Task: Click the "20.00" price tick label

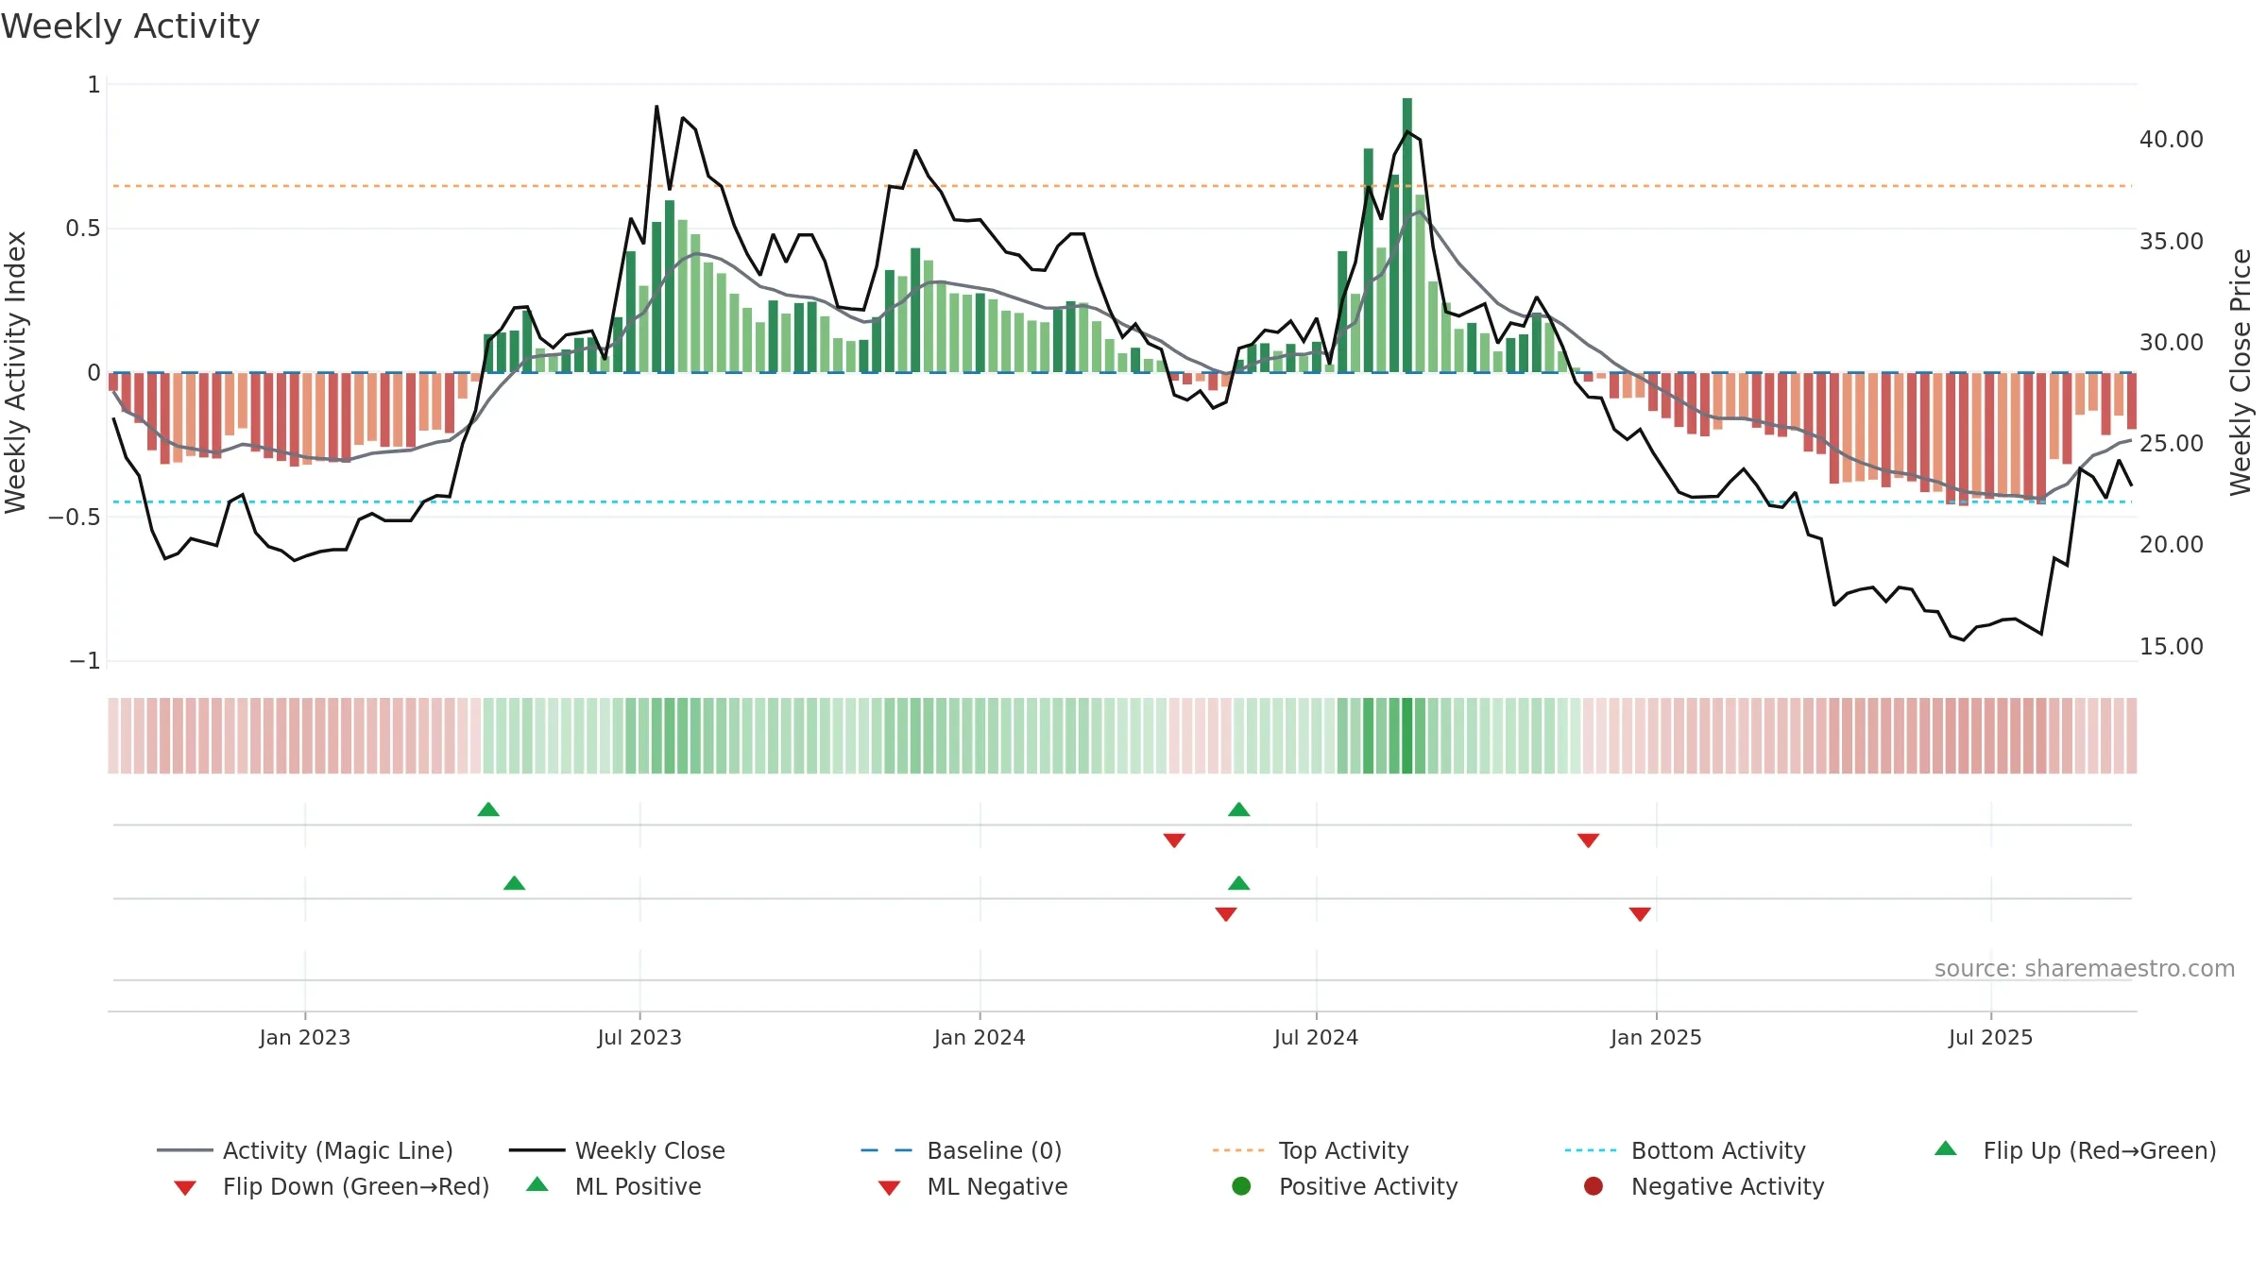Action: click(x=2172, y=544)
